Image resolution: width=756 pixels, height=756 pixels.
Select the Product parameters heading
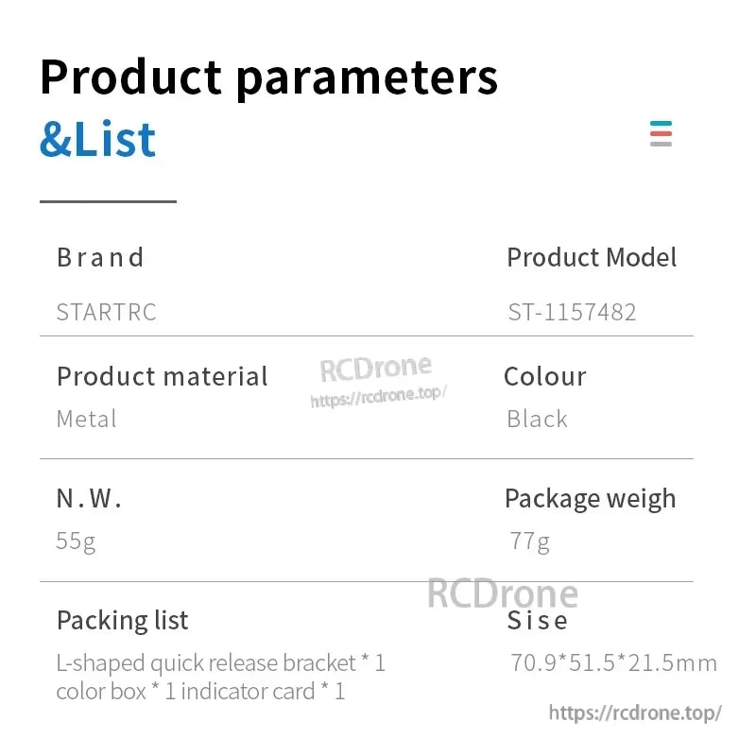tap(268, 77)
